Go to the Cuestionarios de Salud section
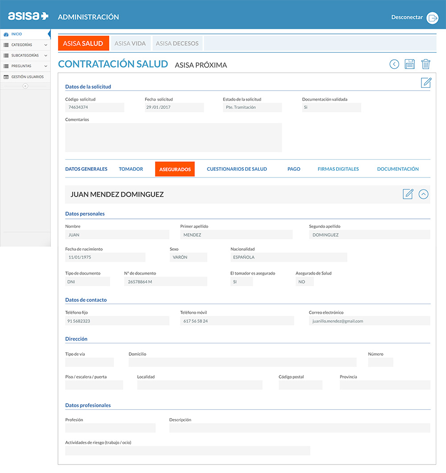 tap(237, 169)
